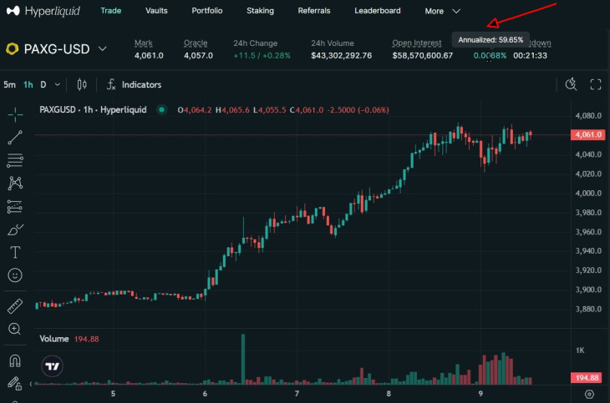Select the brush drawing tool
This screenshot has width=610, height=403.
14,229
